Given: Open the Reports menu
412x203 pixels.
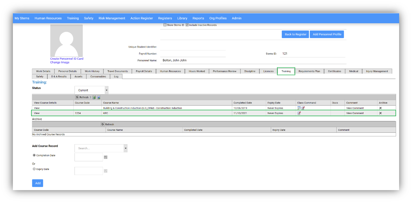Looking at the screenshot, I should (198, 18).
